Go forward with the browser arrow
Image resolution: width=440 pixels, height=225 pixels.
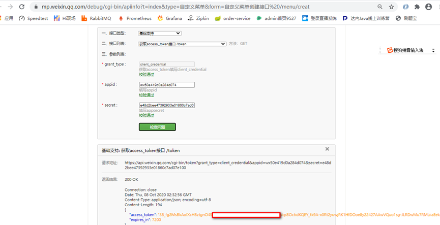click(x=10, y=7)
